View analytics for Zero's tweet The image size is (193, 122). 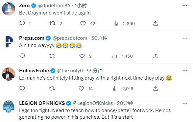(x=116, y=23)
